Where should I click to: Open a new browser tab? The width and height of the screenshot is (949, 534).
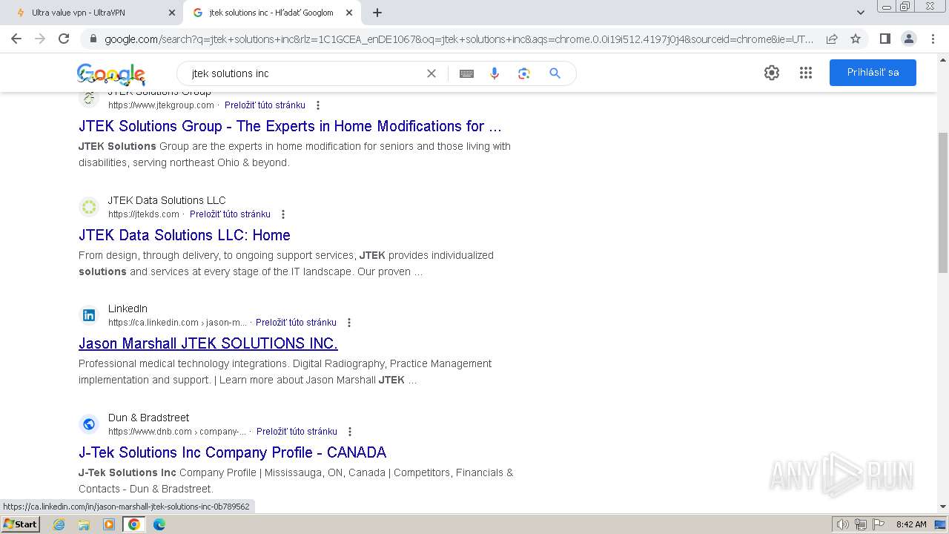pyautogui.click(x=377, y=13)
